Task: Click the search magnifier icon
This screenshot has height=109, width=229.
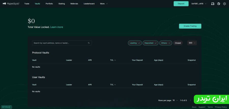Action: [x=89, y=43]
